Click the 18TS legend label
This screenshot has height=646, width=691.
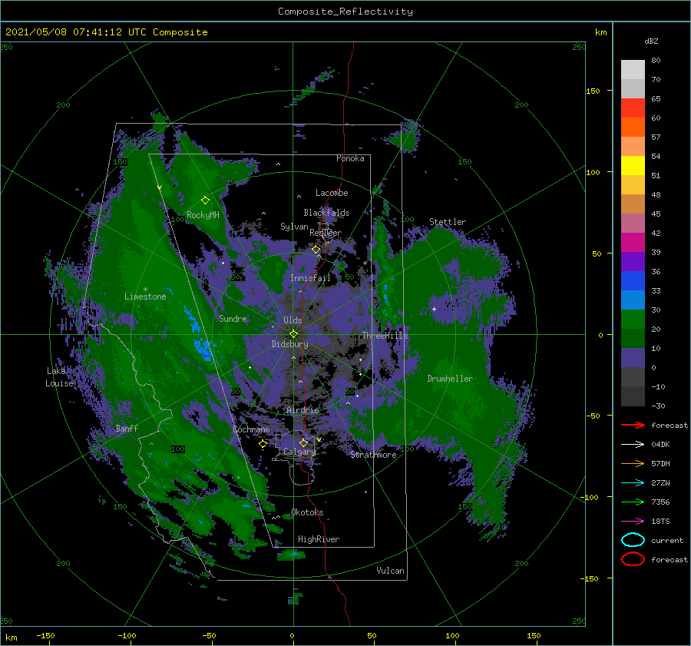coord(660,522)
